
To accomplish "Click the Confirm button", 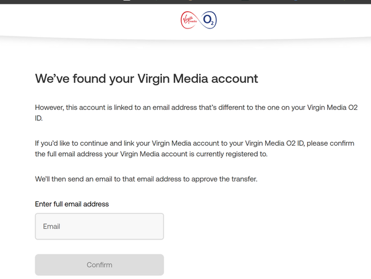I will click(x=100, y=265).
